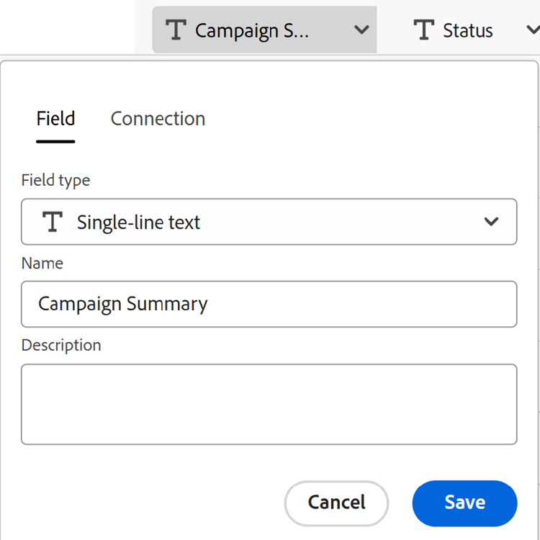Viewport: 540px width, 540px height.
Task: Click into the empty Description text area
Action: [x=269, y=404]
